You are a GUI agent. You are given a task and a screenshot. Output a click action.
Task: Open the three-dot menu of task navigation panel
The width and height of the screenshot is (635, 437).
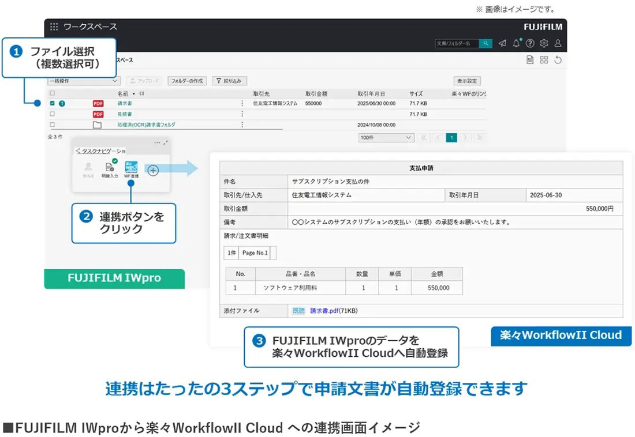tap(157, 142)
